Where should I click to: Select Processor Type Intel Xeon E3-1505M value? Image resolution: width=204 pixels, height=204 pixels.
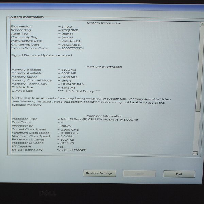(99, 119)
